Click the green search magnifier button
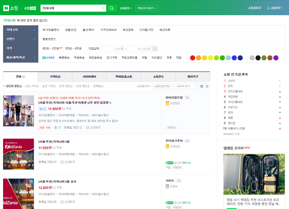The width and height of the screenshot is (289, 209). [112, 8]
